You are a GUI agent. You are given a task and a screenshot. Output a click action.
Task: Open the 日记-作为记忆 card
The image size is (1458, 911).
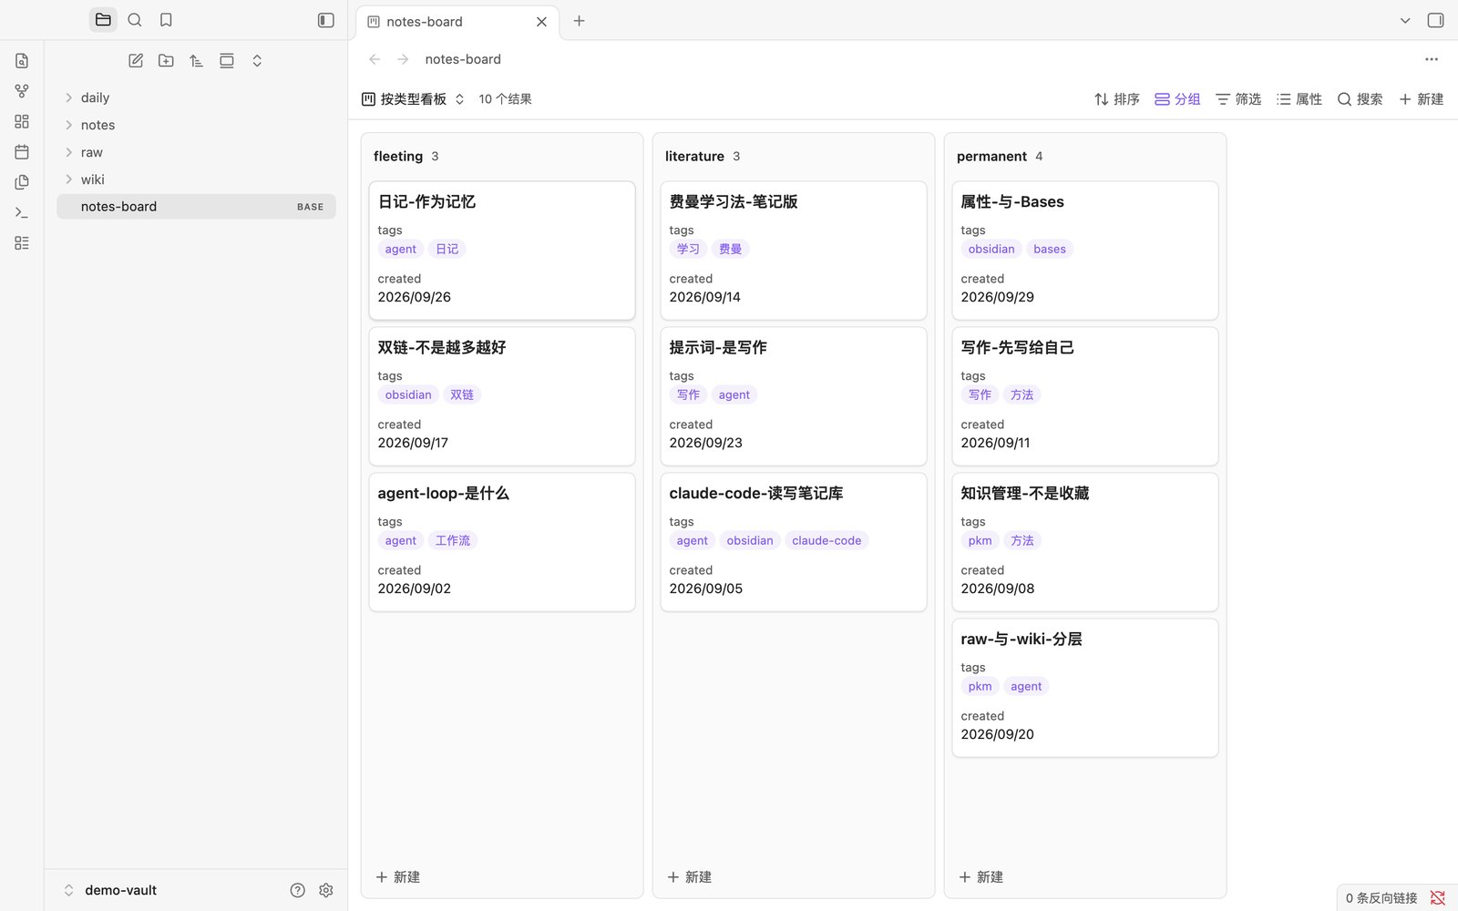coord(502,251)
